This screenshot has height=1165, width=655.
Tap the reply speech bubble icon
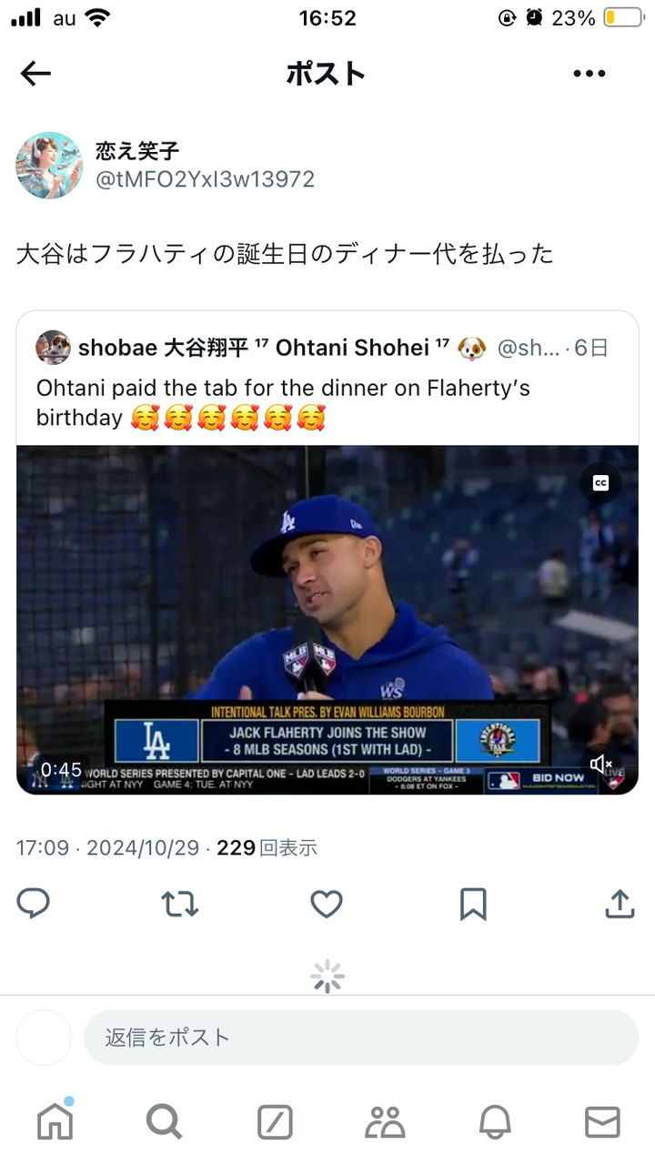coord(34,904)
